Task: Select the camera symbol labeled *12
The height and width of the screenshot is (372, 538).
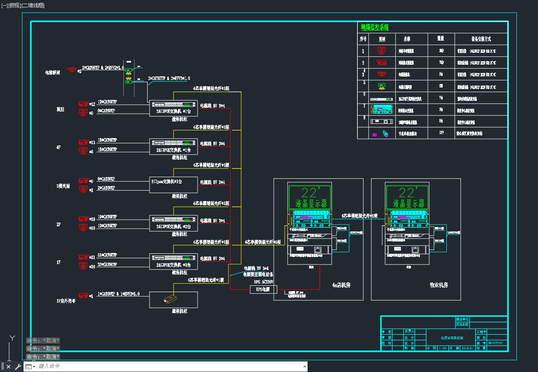Action: click(84, 104)
